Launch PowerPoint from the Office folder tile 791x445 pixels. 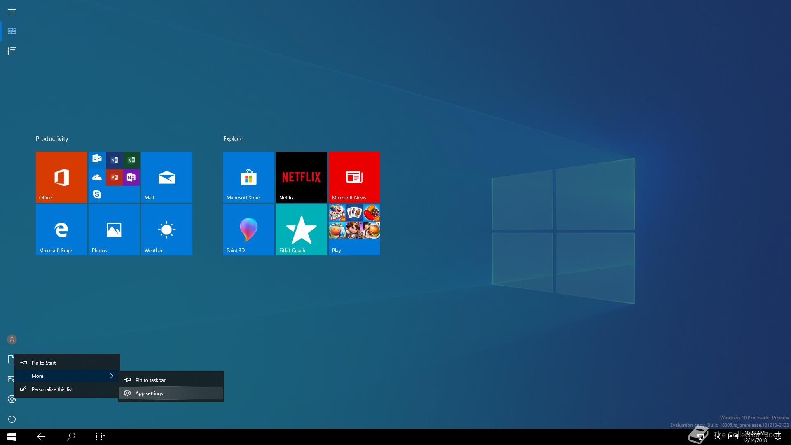point(114,177)
